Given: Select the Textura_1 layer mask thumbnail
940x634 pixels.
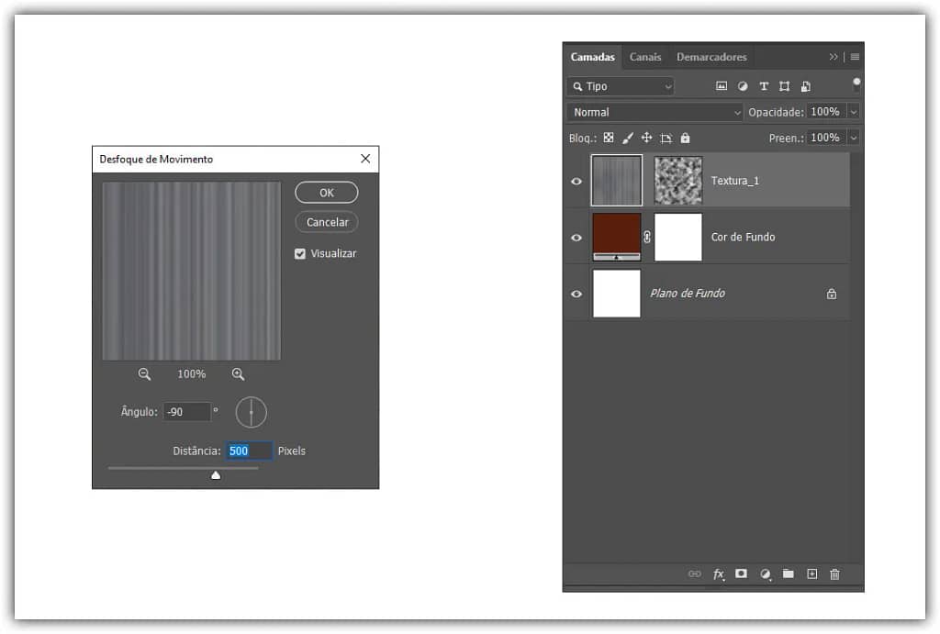Looking at the screenshot, I should (677, 181).
